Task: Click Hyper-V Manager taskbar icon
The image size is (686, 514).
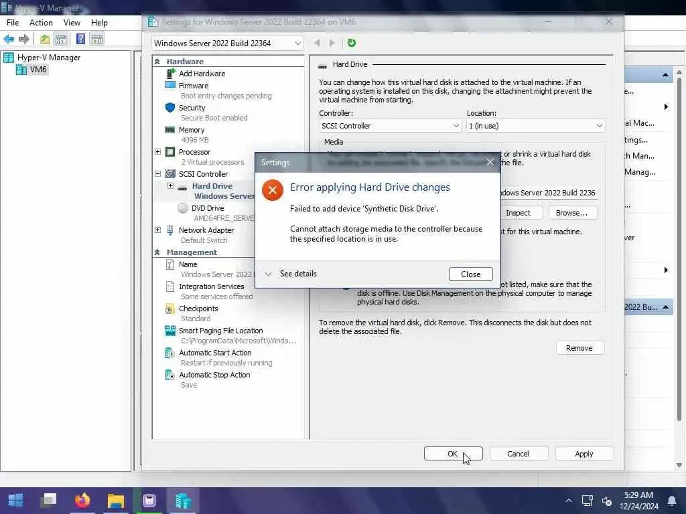Action: click(x=183, y=500)
